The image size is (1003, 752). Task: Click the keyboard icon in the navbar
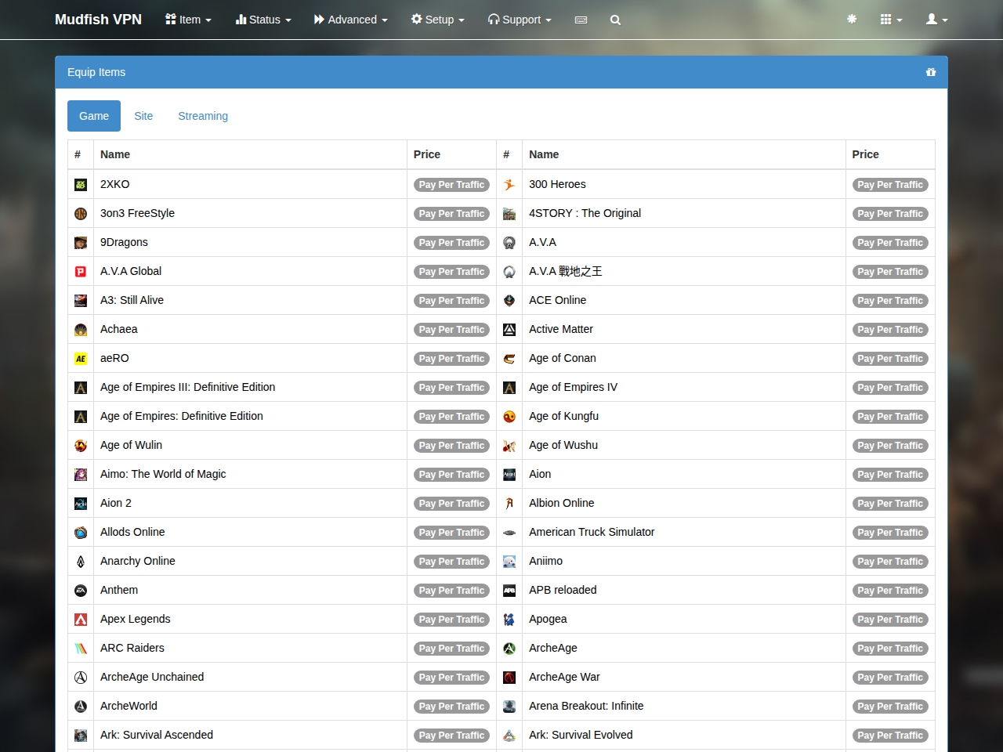point(581,20)
